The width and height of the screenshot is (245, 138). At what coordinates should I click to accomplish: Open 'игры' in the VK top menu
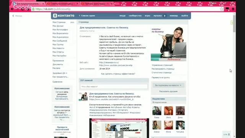(x=147, y=16)
